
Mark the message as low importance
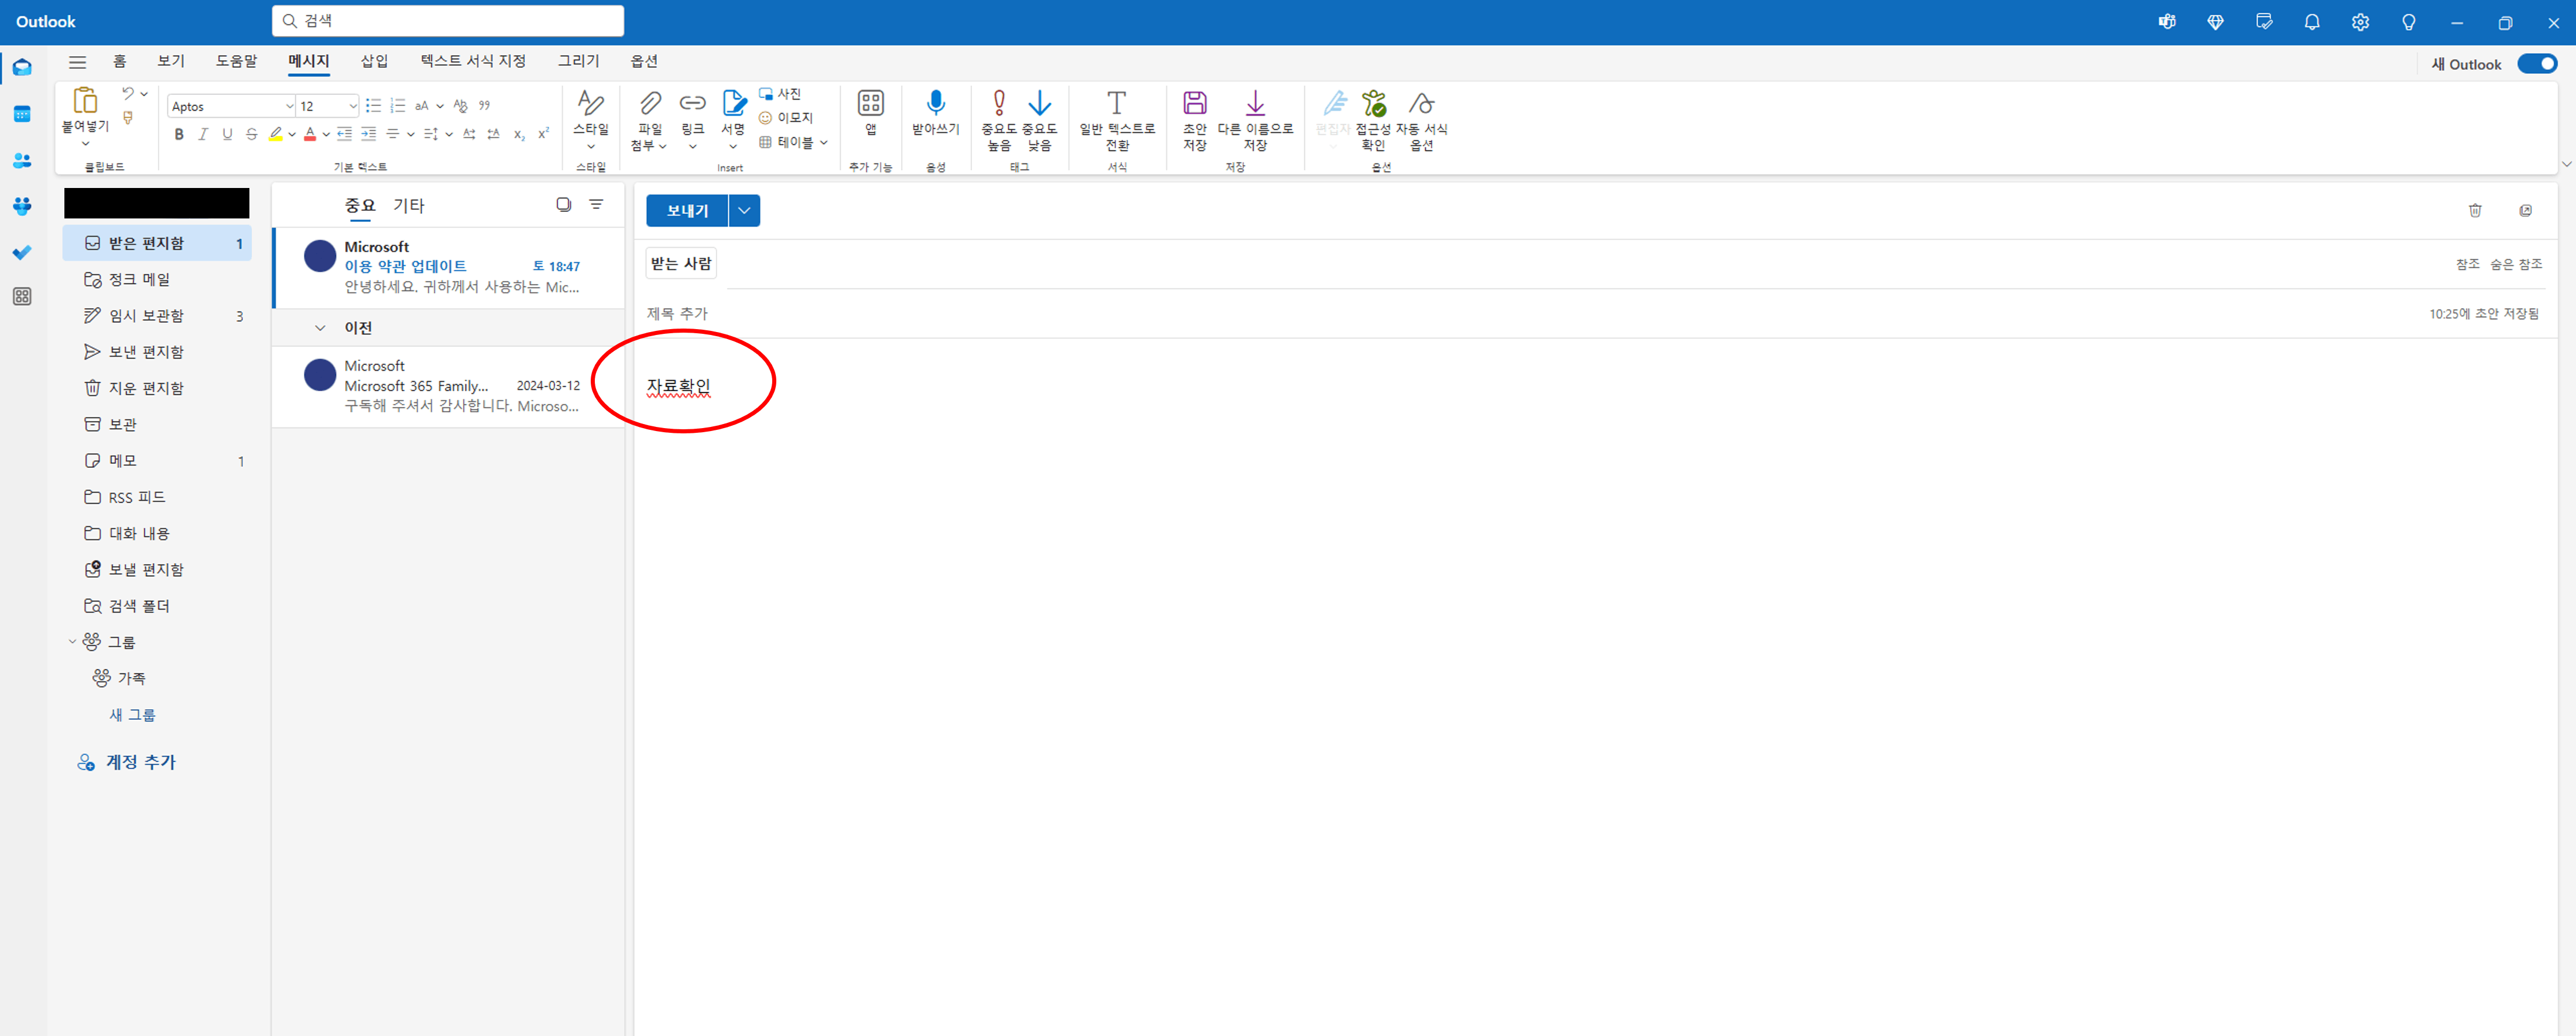(x=1039, y=104)
